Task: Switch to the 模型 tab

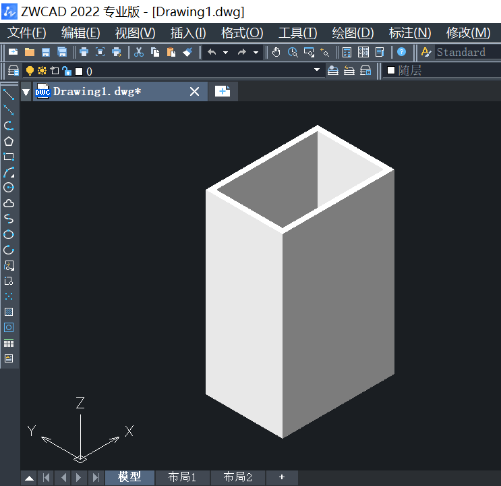Action: tap(129, 477)
